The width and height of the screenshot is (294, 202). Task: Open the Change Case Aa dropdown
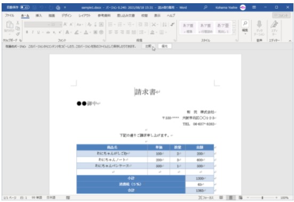[x=80, y=25]
